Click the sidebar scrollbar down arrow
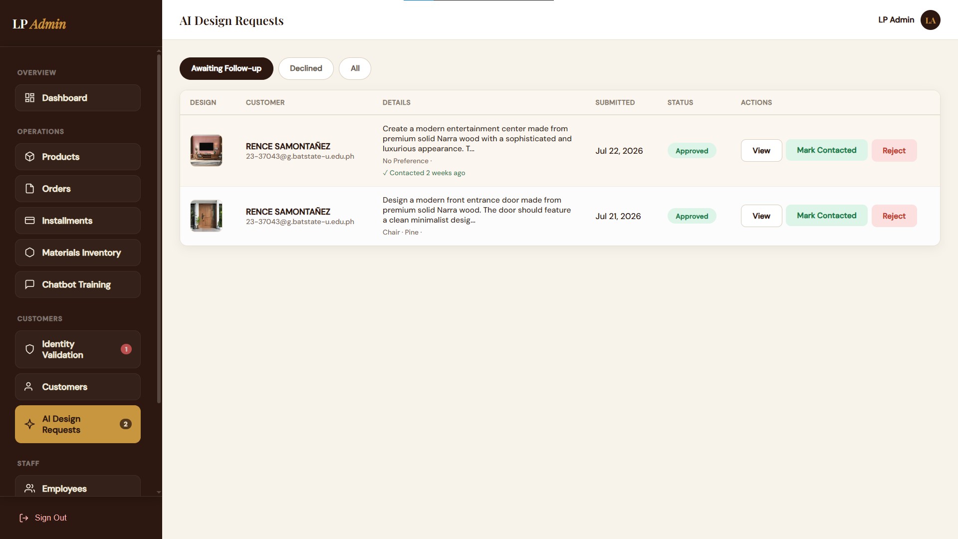Screen dimensions: 958x539 [x=159, y=492]
